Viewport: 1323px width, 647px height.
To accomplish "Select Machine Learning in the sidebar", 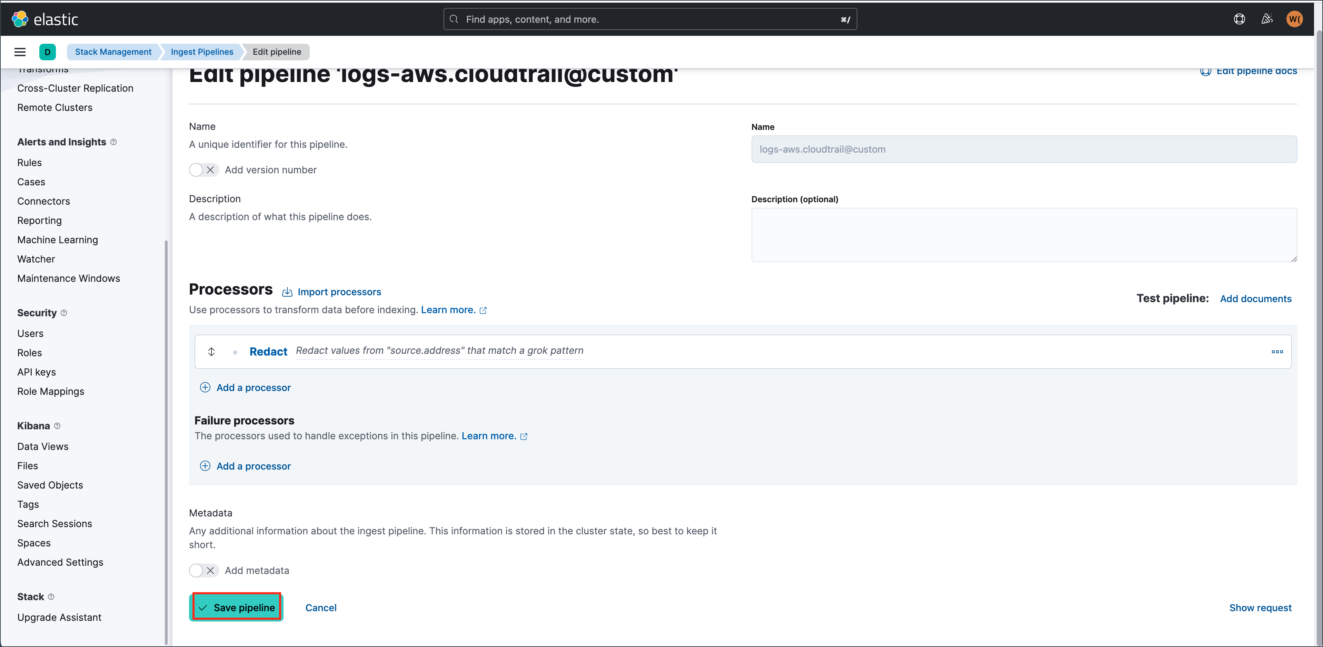I will [x=58, y=240].
